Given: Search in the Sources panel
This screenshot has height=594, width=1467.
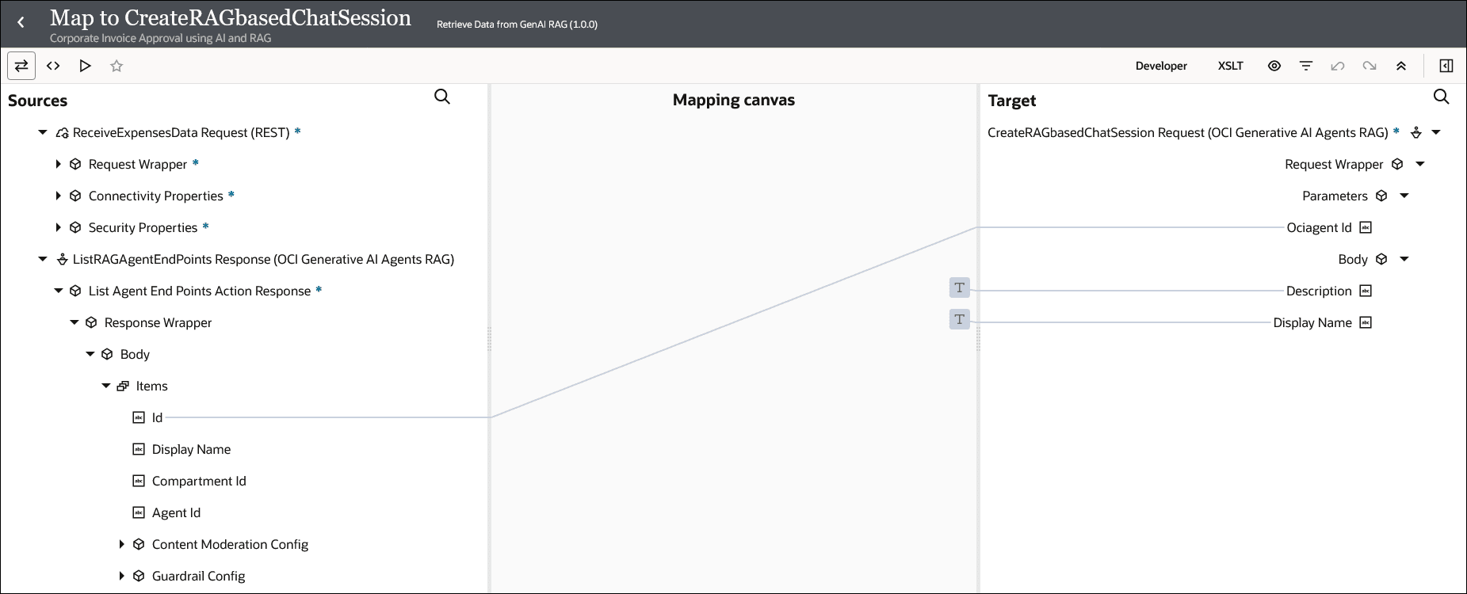Looking at the screenshot, I should click(x=442, y=97).
